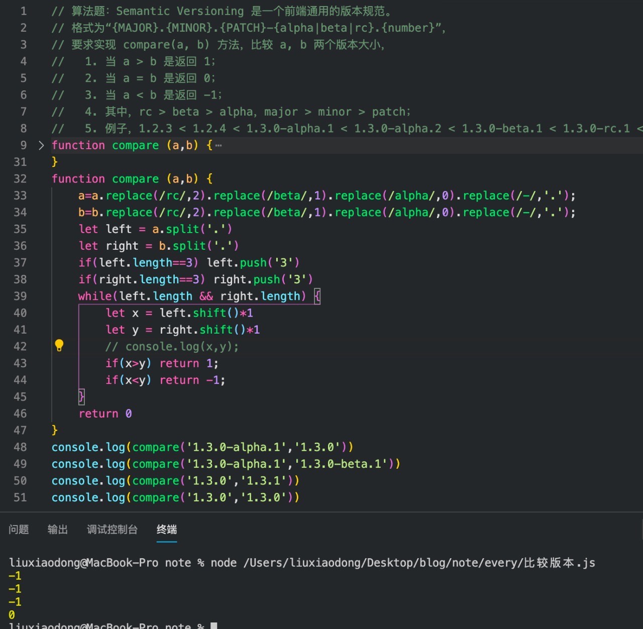Click console.log line comparing '1.3.0','1.3.1'
Viewport: 643px width, 629px height.
point(175,481)
